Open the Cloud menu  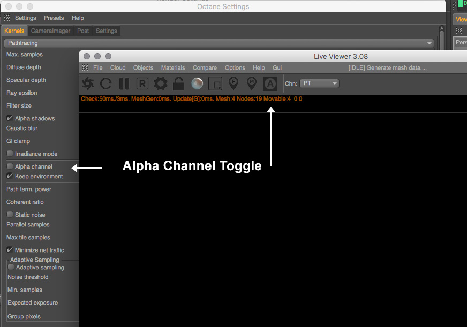118,67
